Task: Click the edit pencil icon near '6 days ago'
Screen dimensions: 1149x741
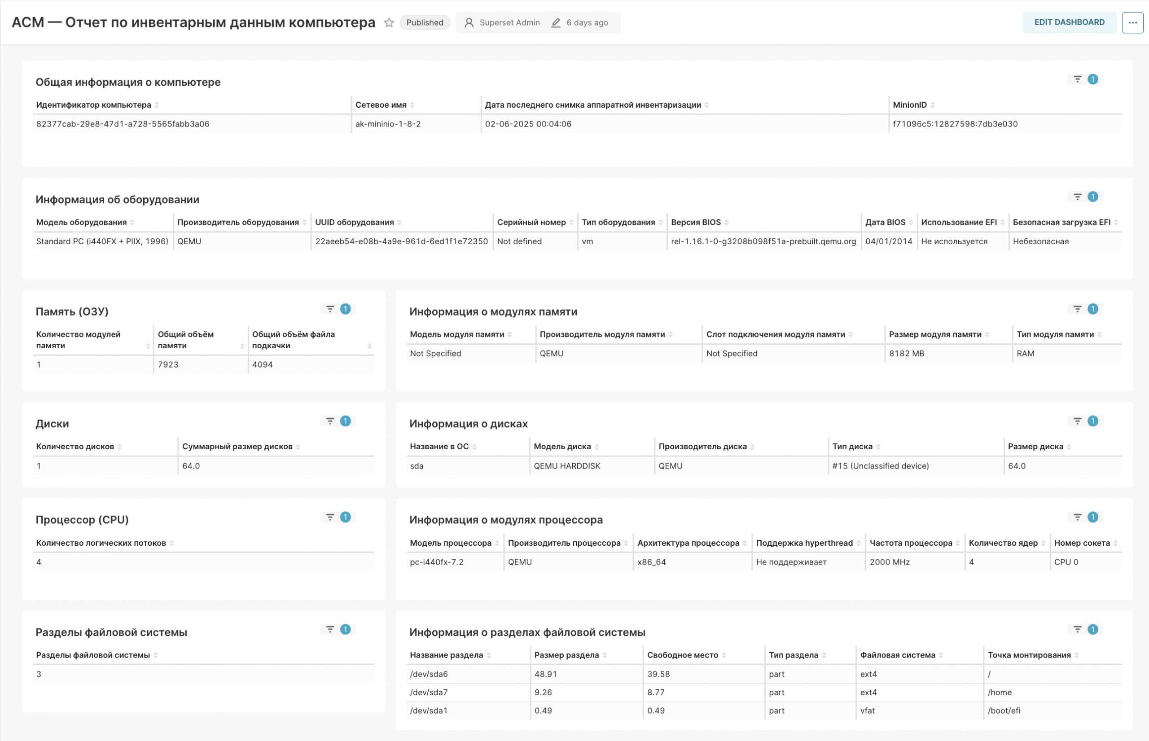Action: [x=556, y=22]
